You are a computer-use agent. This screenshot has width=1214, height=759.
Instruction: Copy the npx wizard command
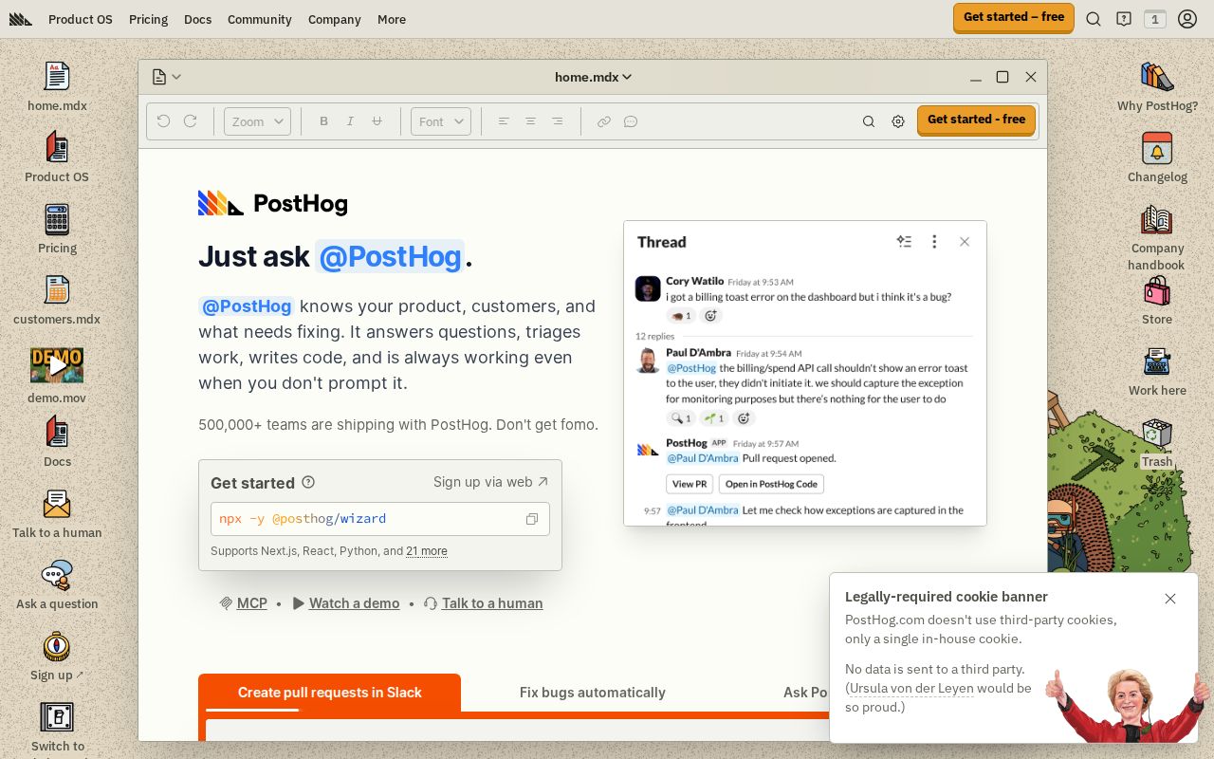(532, 519)
